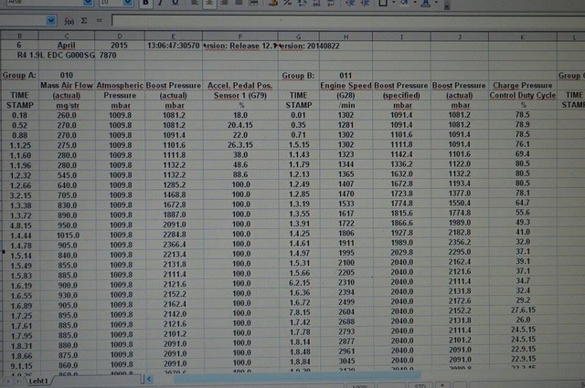Add a decimal place
This screenshot has height=388, width=585.
pos(316,3)
